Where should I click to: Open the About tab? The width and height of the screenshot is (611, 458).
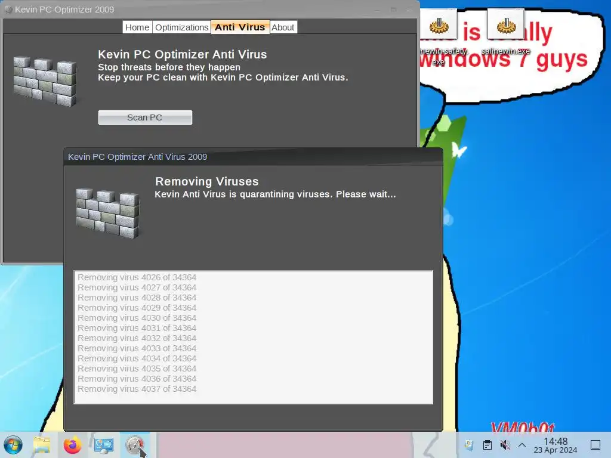[x=283, y=27]
